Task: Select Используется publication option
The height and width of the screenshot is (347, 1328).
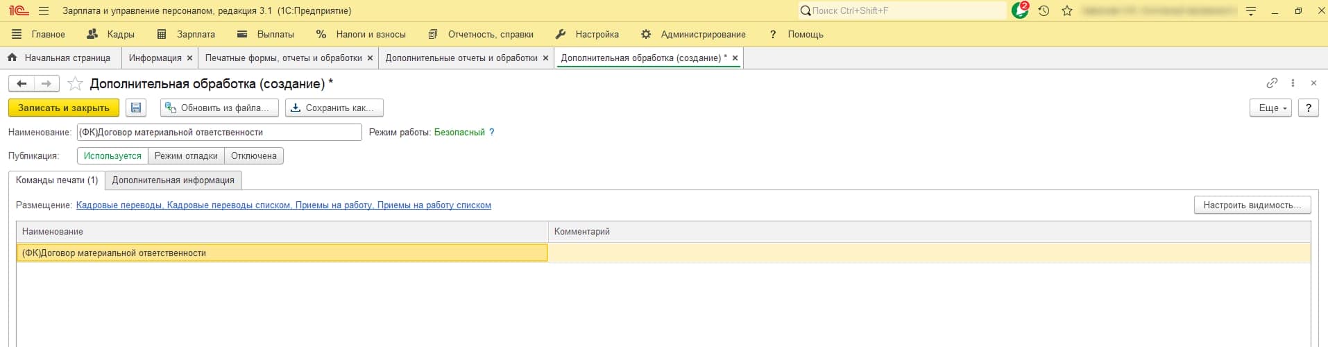Action: 112,155
